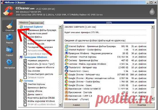Enable Сетевые пароли checkbox
This screenshot has width=158, height=110.
coord(25,78)
